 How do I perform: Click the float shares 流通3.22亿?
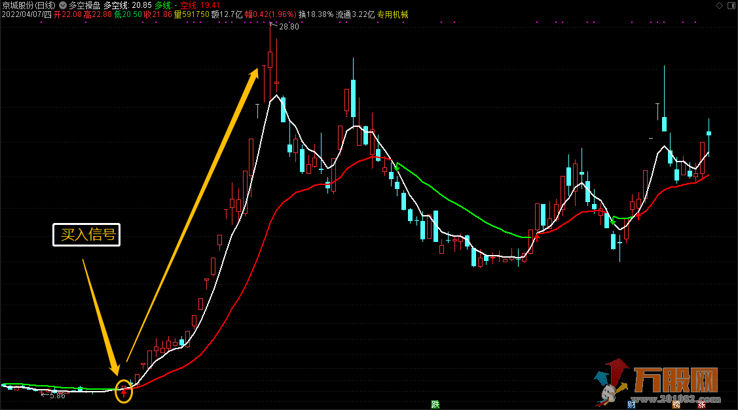[x=356, y=14]
